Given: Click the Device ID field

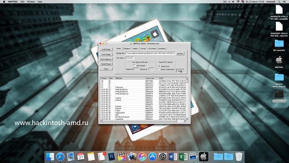Looking at the screenshot, I should 151,69.
